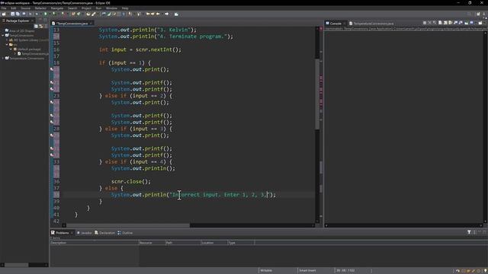Close the Package Explorer view tab

pyautogui.click(x=32, y=21)
